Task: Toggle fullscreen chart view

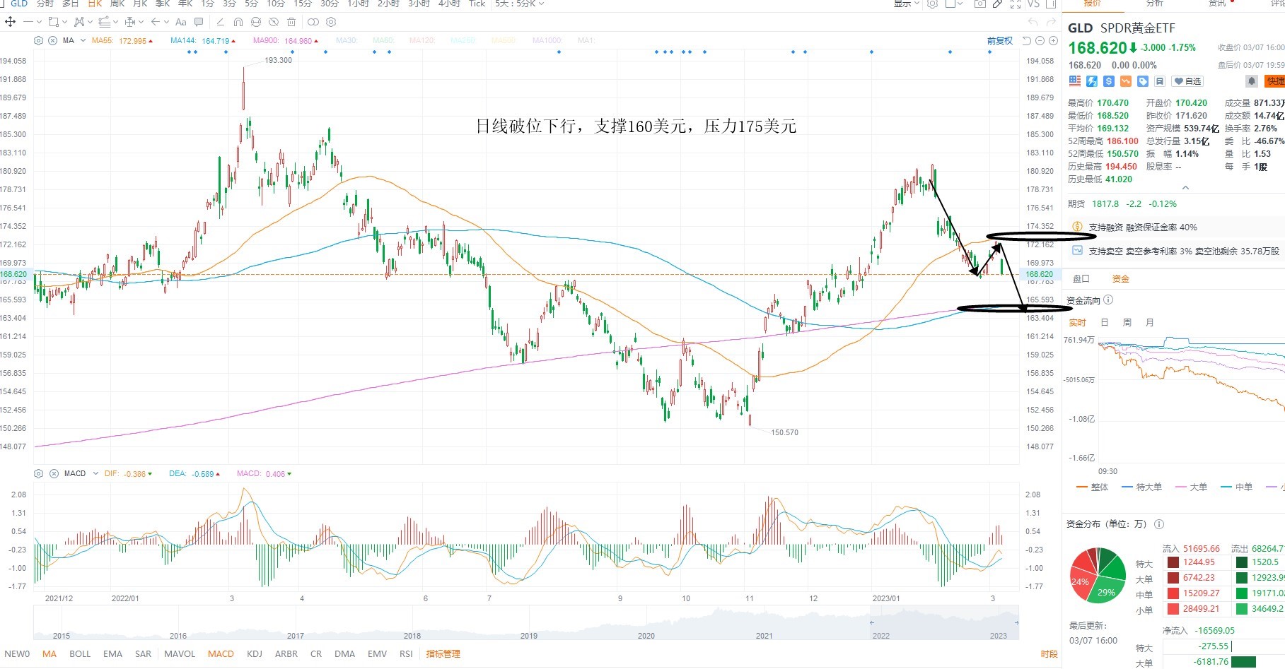Action: [x=1016, y=4]
